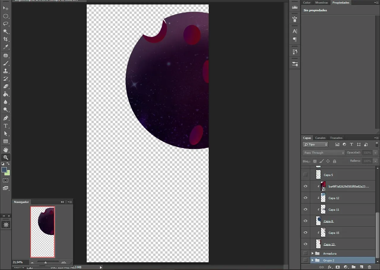This screenshot has height=270, width=380.
Task: Select the Elliptical Marquee tool
Action: tap(6, 16)
